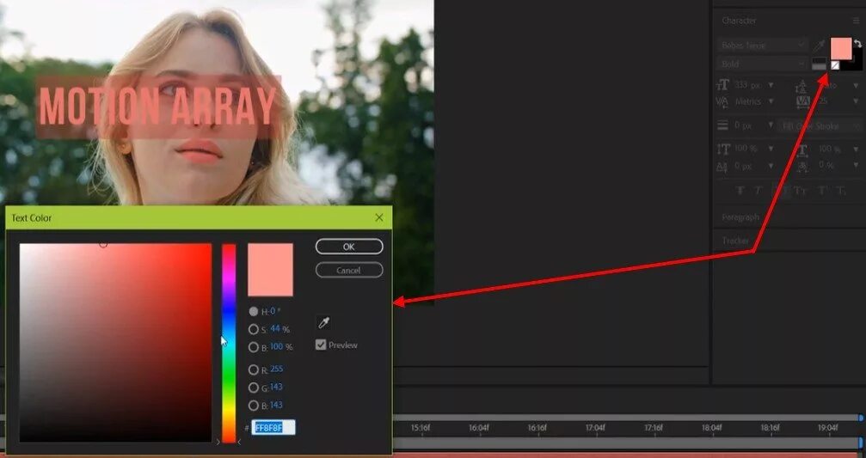The width and height of the screenshot is (866, 458).
Task: Click the 18:04f timeline ruler mark
Action: pyautogui.click(x=712, y=427)
